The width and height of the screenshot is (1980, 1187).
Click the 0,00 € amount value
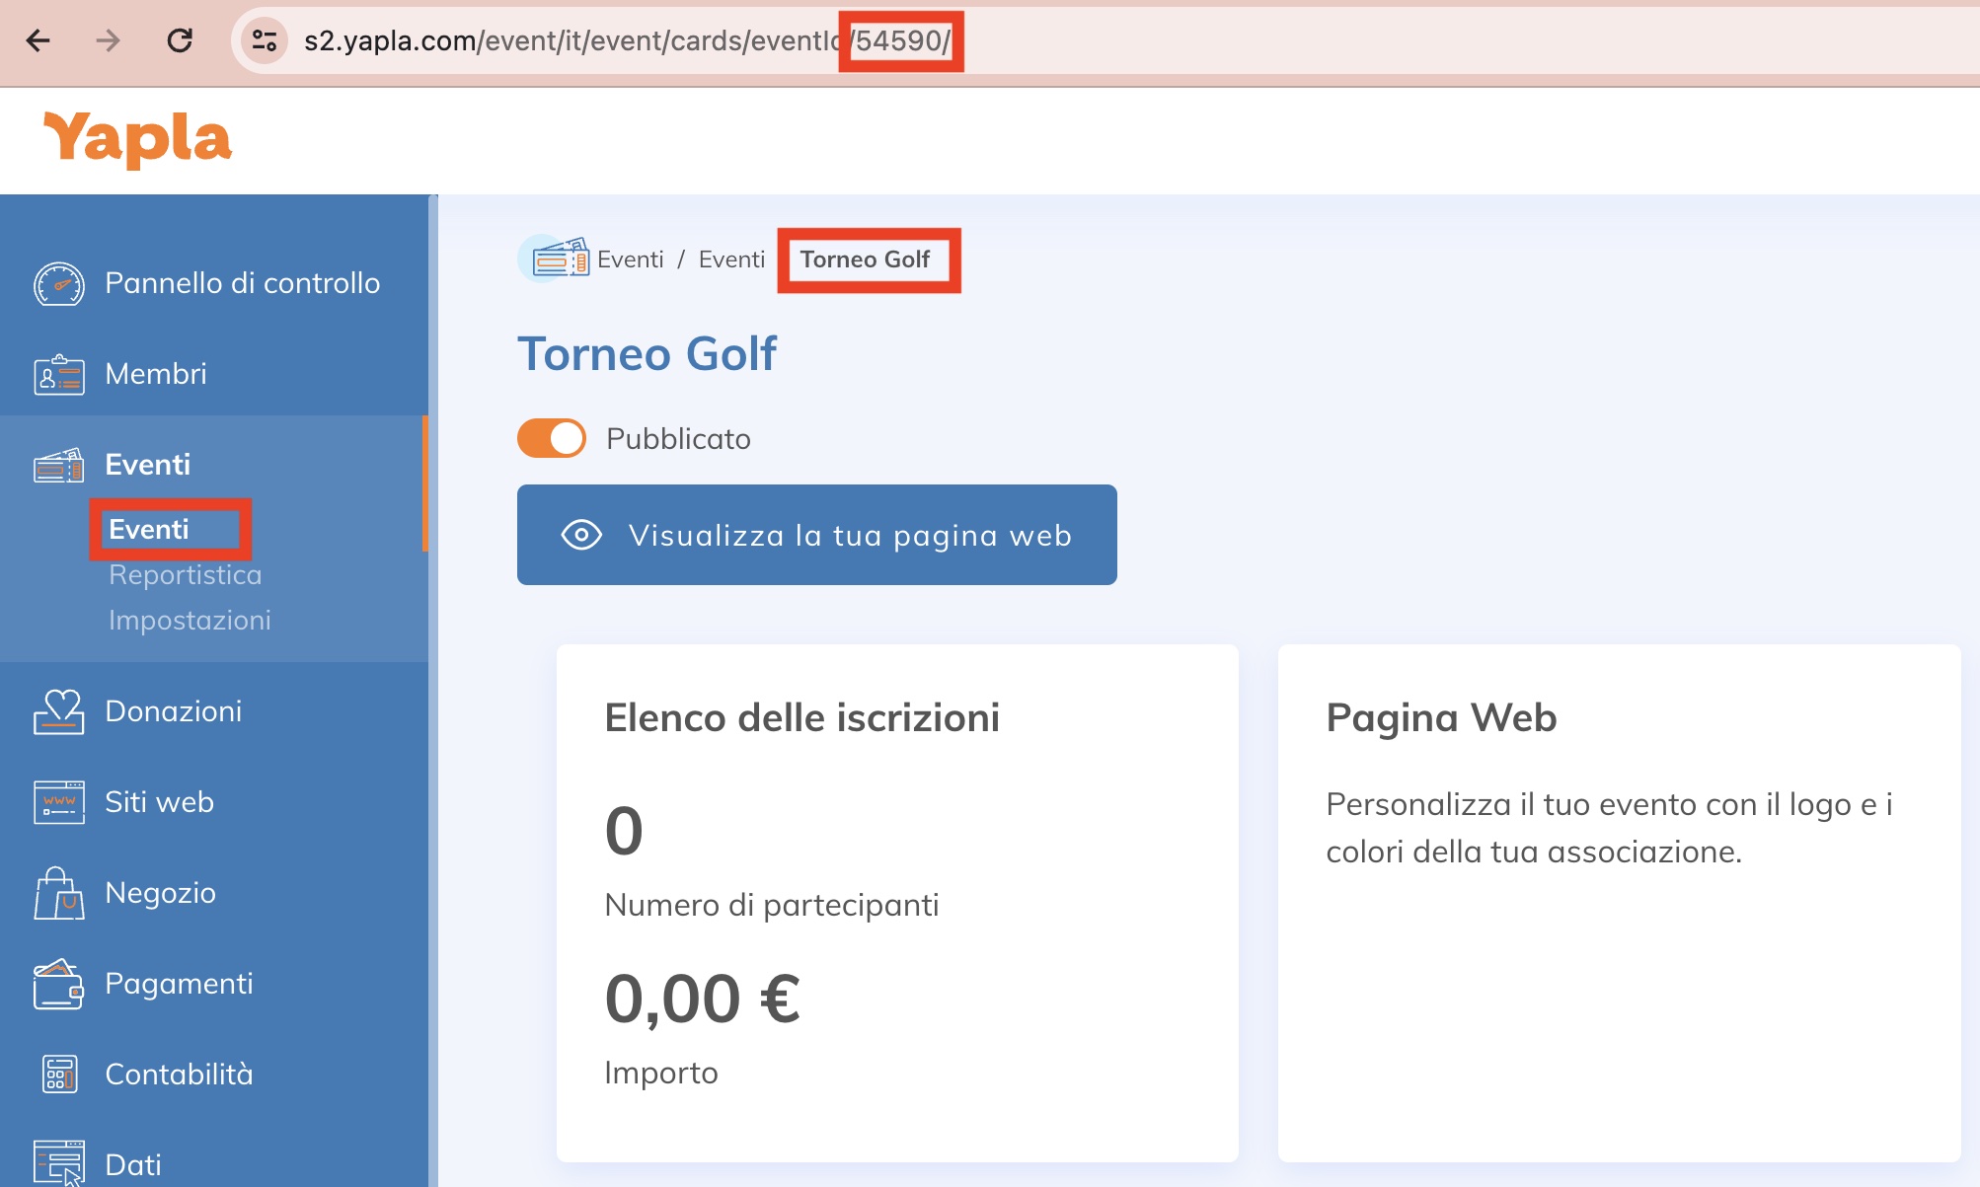(x=703, y=998)
